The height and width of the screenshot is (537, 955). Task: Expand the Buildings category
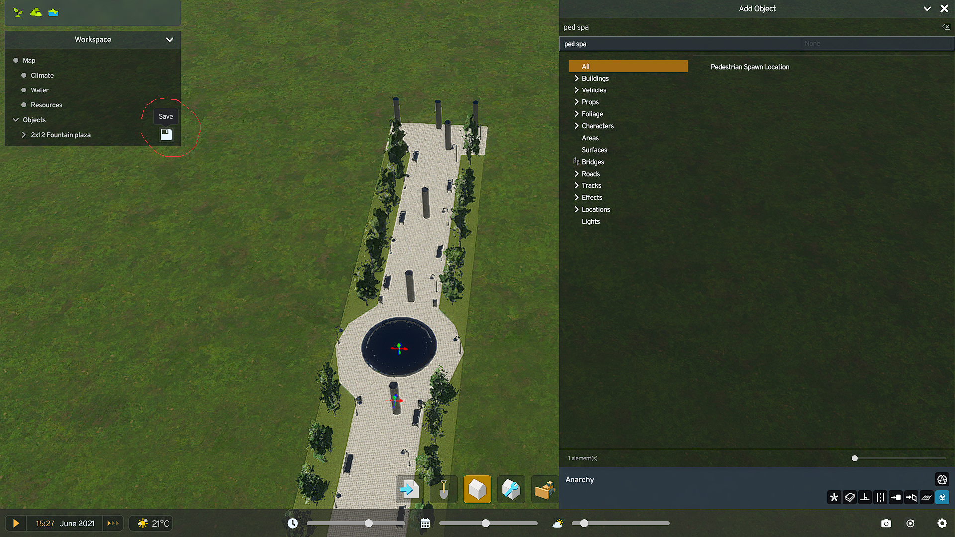tap(595, 78)
